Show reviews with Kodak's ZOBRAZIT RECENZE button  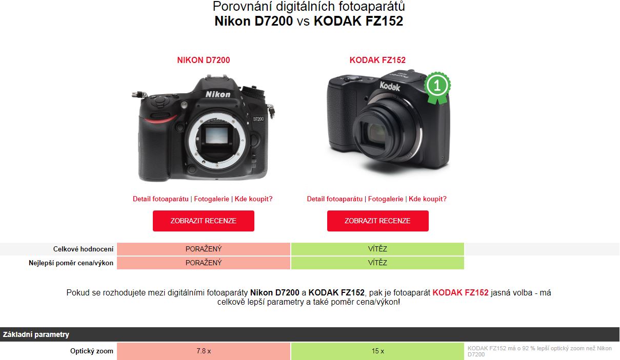tap(378, 221)
